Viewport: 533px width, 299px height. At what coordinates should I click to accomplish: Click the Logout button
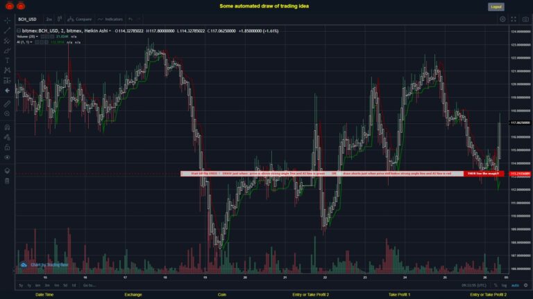tap(496, 7)
